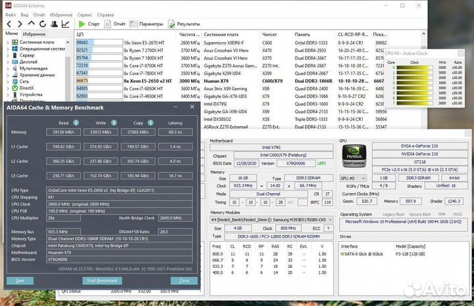Select the Сеть tree item
This screenshot has width=474, height=306.
(x=24, y=81)
